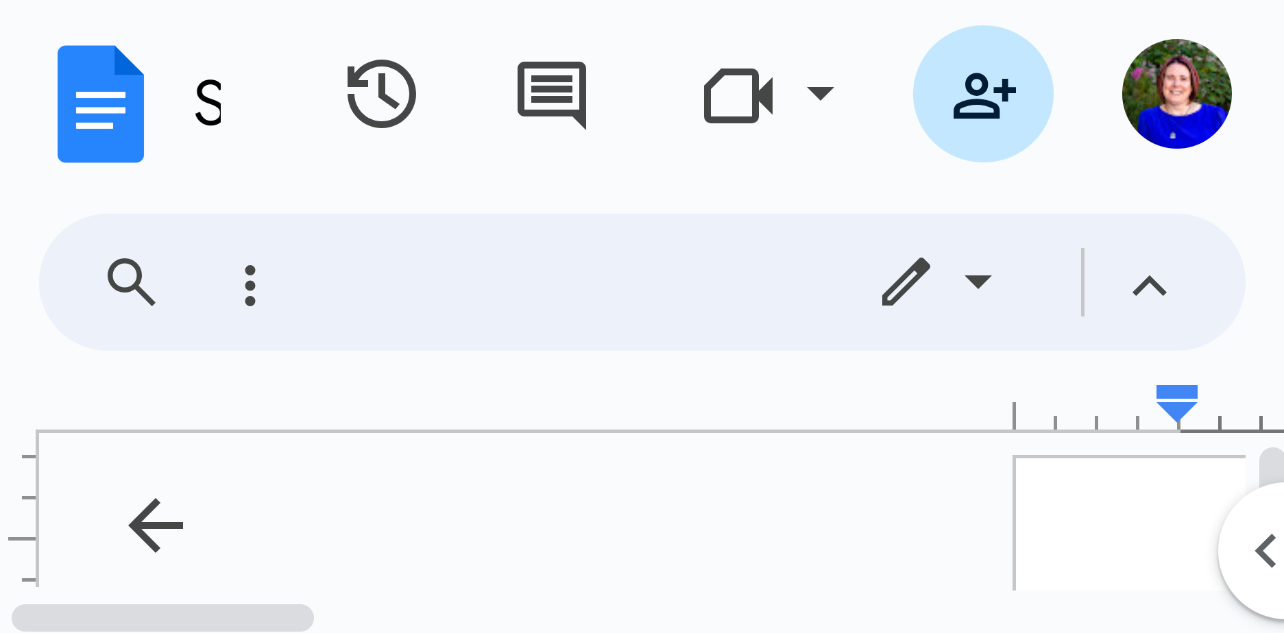Click inside the white document page
Viewport: 1284px width, 633px height.
(x=1129, y=522)
